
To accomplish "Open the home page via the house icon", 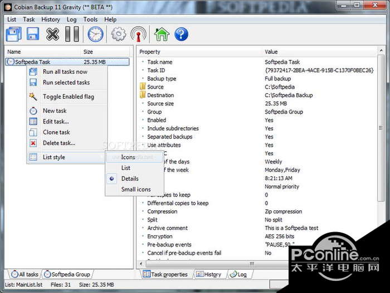I will 162,35.
